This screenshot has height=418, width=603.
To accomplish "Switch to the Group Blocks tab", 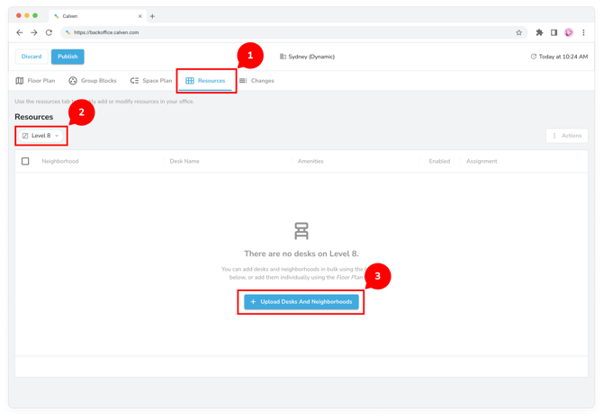I will tap(93, 81).
